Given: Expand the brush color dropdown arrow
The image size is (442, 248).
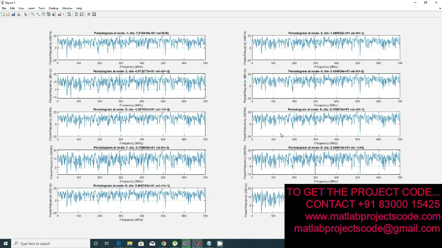Looking at the screenshot, I should (x=63, y=14).
